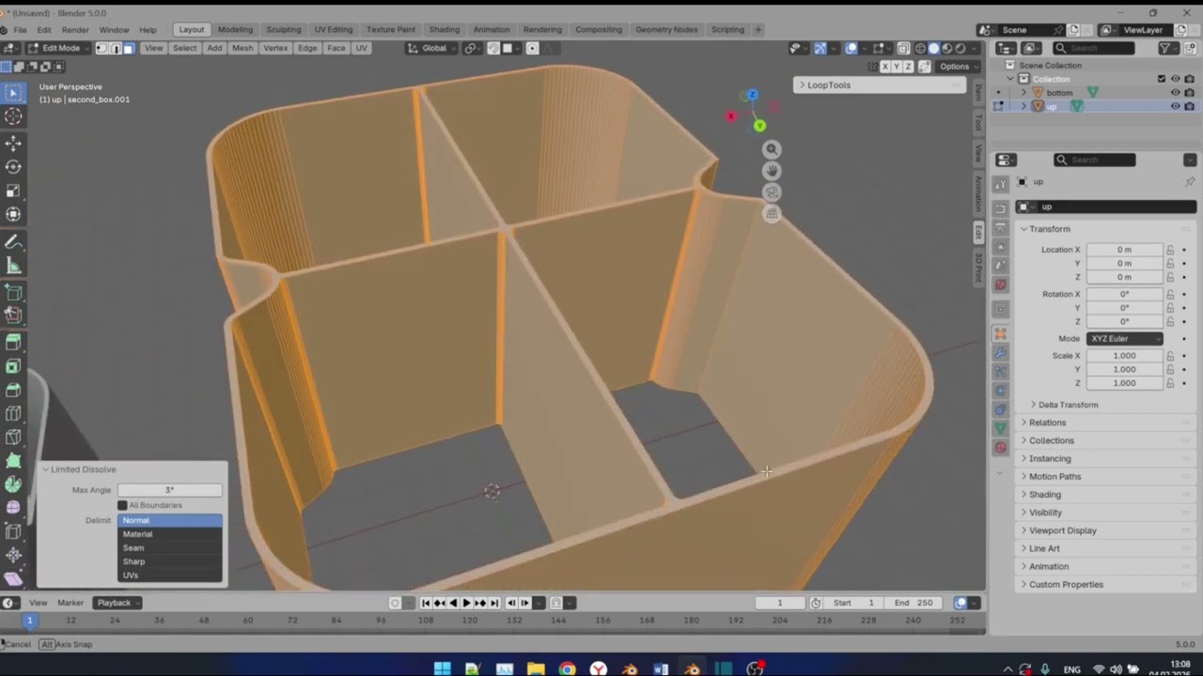1203x676 pixels.
Task: Click the Max Angle value field
Action: tap(169, 490)
